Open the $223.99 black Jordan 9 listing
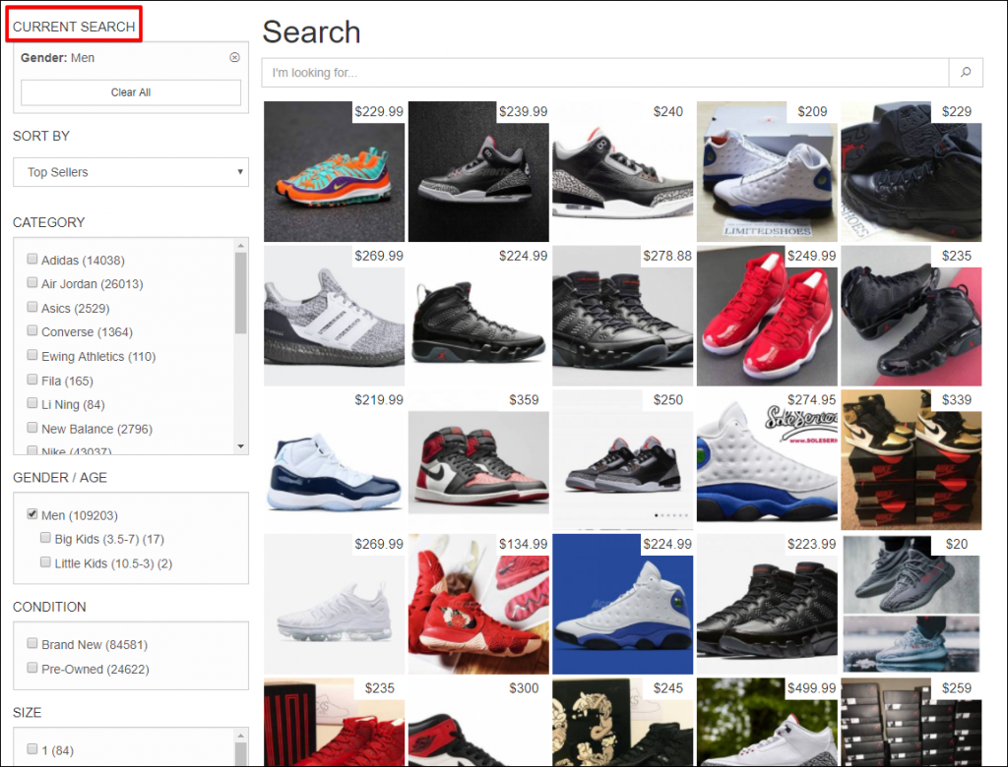 coord(767,604)
